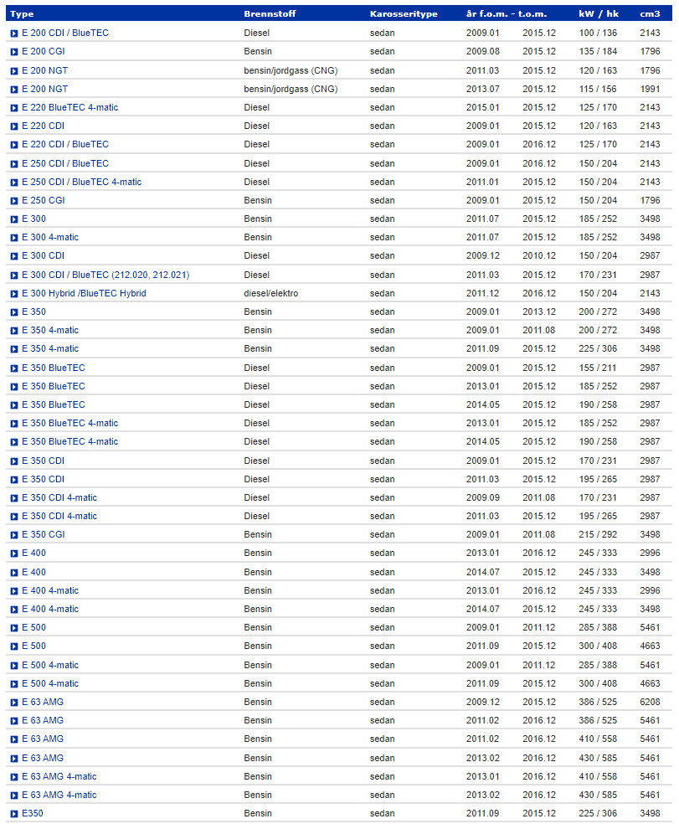Click the 115 / 156 power value
679x829 pixels.
[x=598, y=89]
